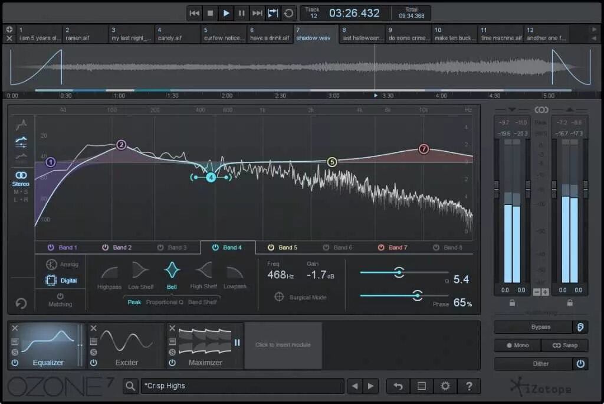
Task: Click the Q slider handle
Action: pyautogui.click(x=399, y=272)
